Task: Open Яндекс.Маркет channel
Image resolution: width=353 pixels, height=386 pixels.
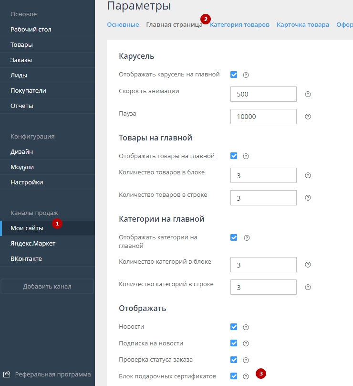Action: (x=47, y=244)
